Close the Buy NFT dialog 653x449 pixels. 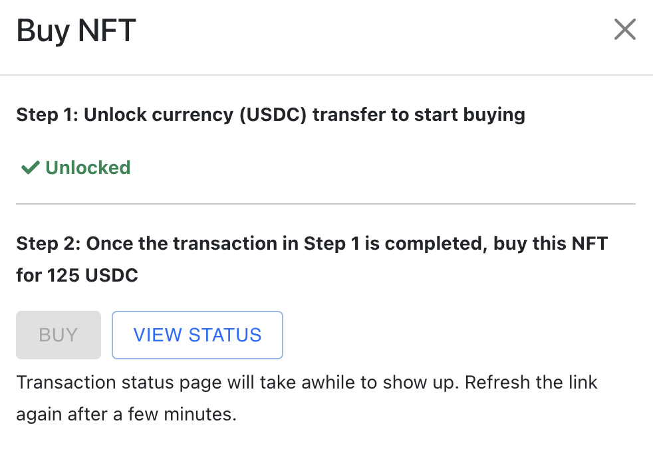pyautogui.click(x=624, y=30)
